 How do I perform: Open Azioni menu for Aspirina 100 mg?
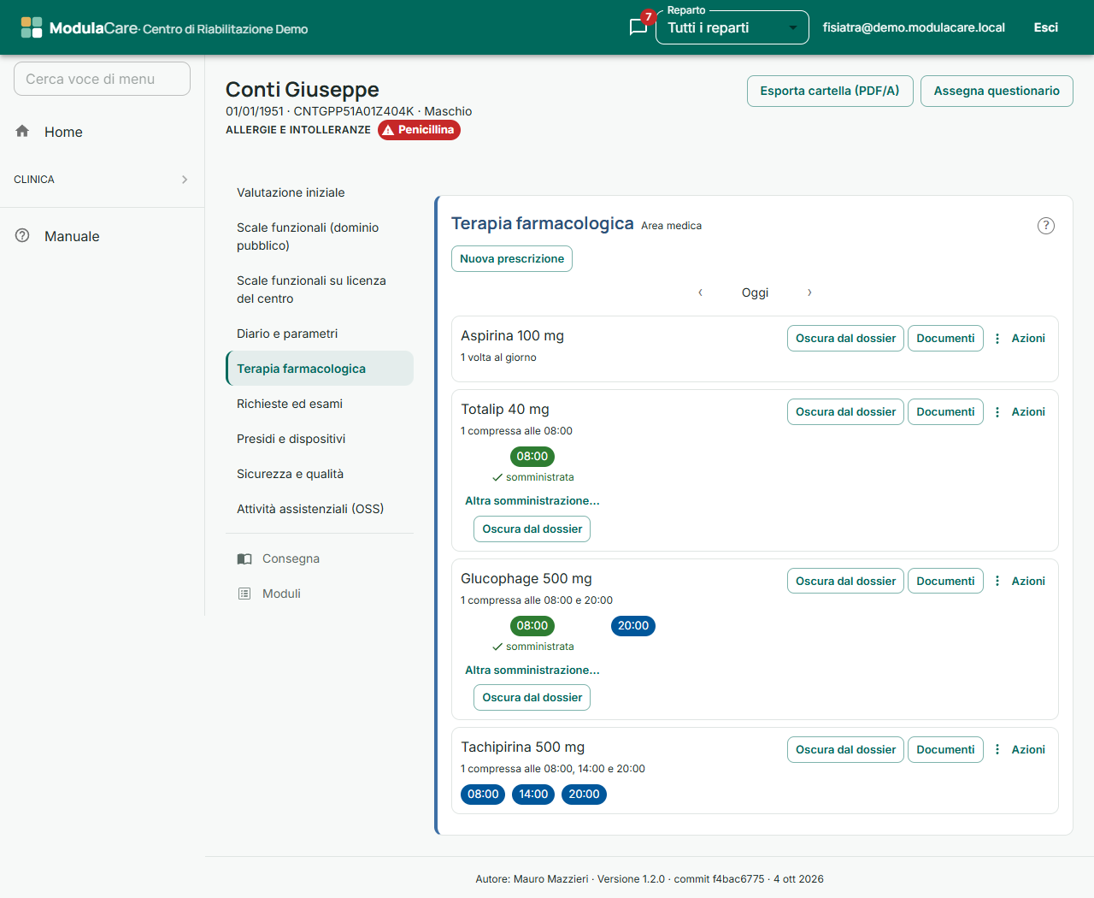(x=1020, y=339)
